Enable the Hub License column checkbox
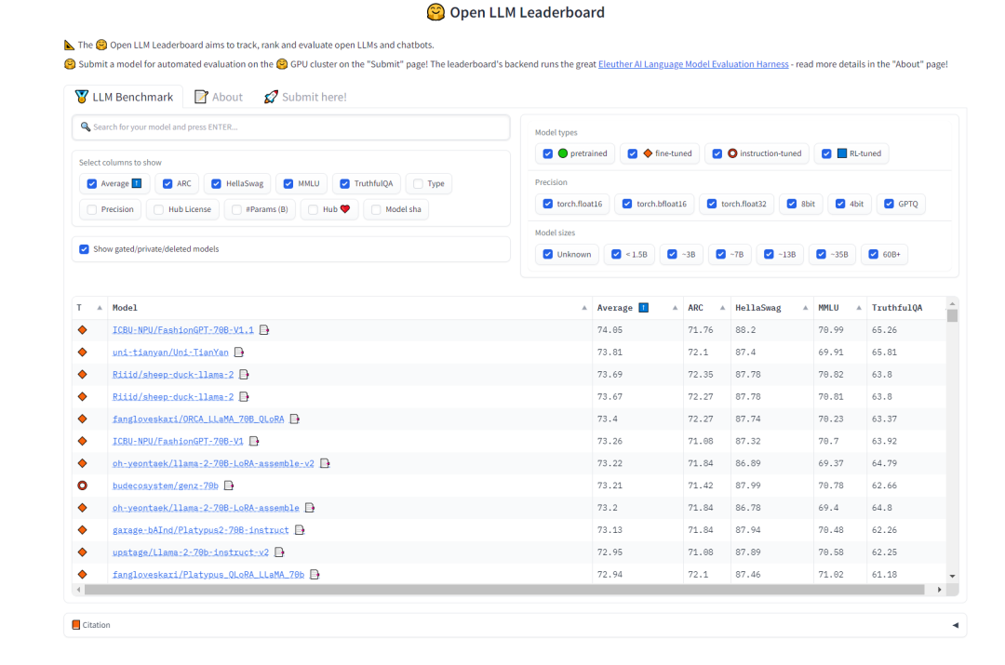 pos(158,209)
